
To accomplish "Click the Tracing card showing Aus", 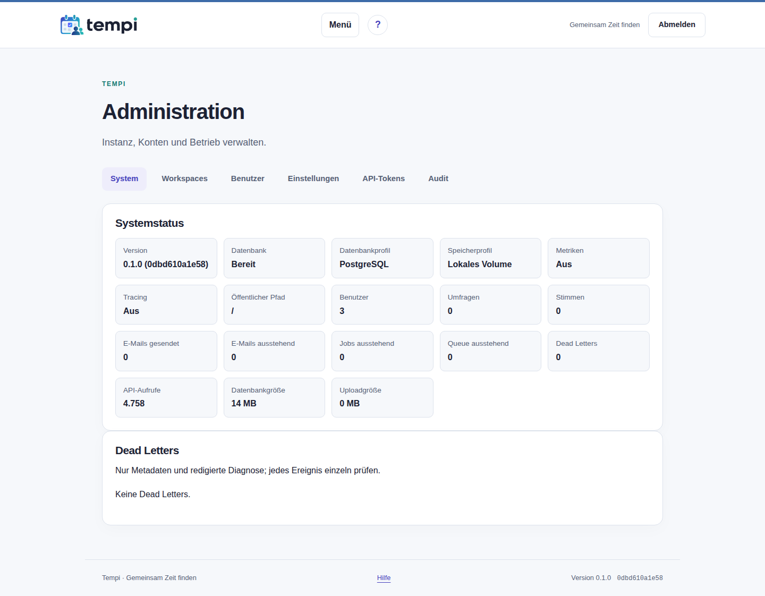I will pos(166,305).
